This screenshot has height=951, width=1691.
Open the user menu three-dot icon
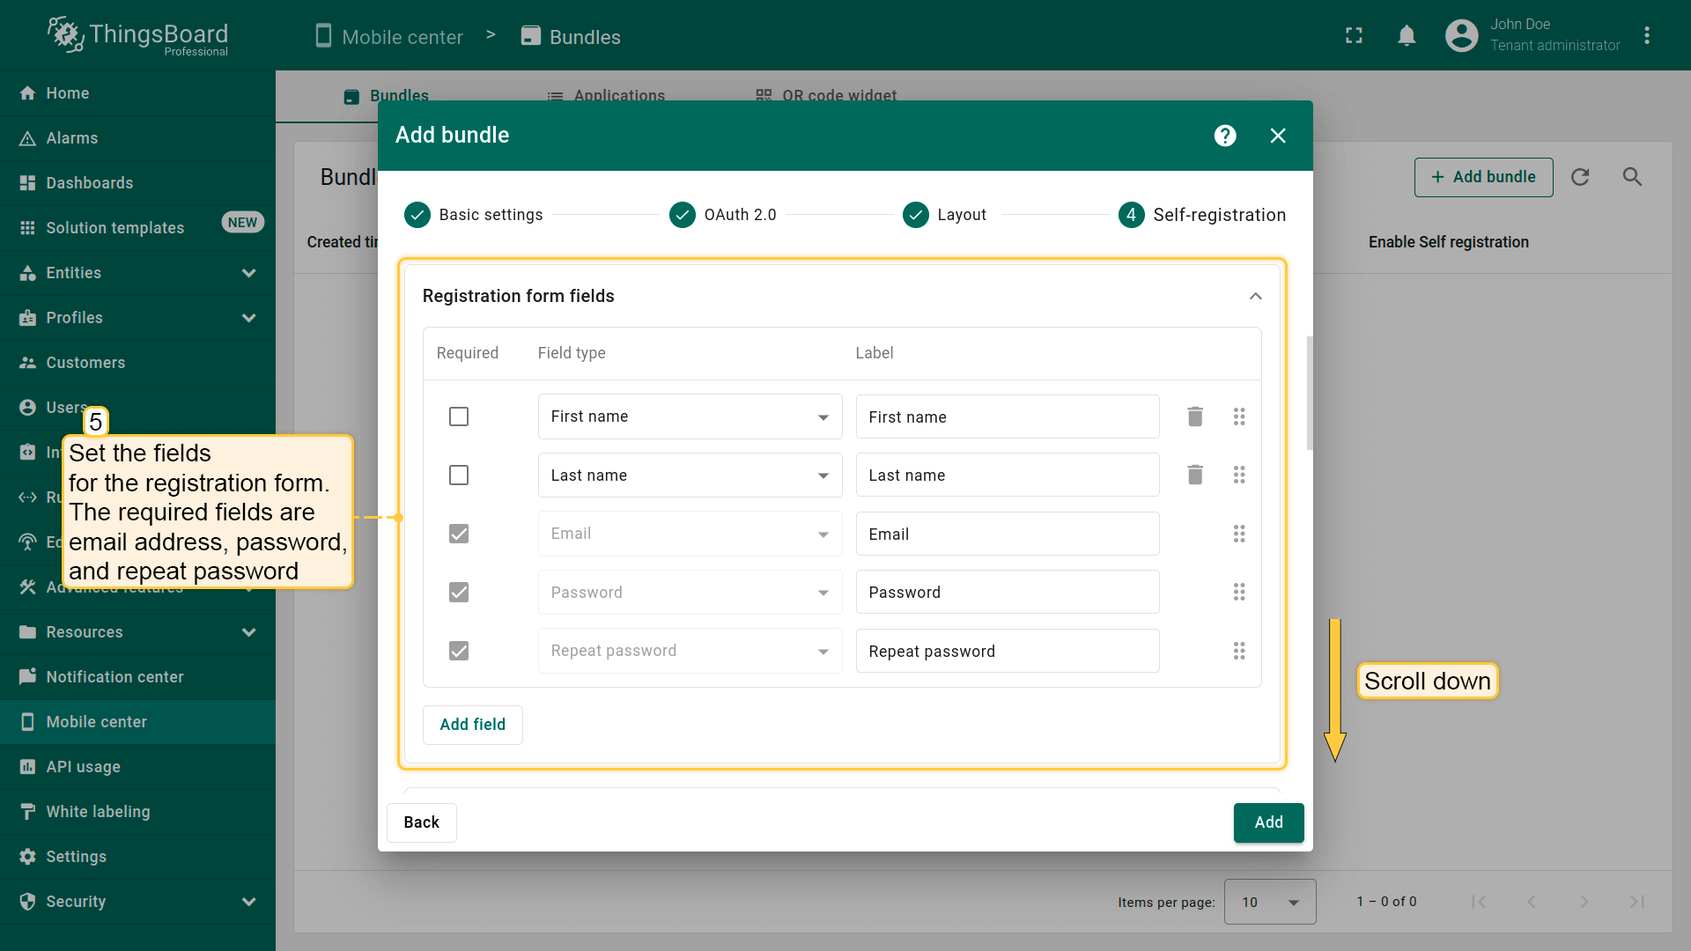point(1646,36)
